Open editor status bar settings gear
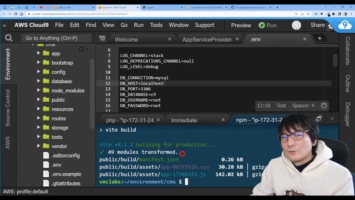 point(324,106)
